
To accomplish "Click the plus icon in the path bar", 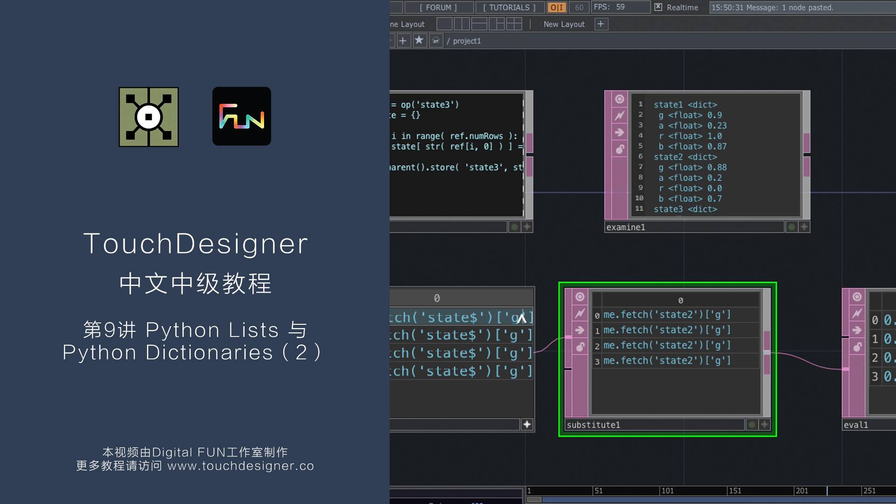I will 403,41.
